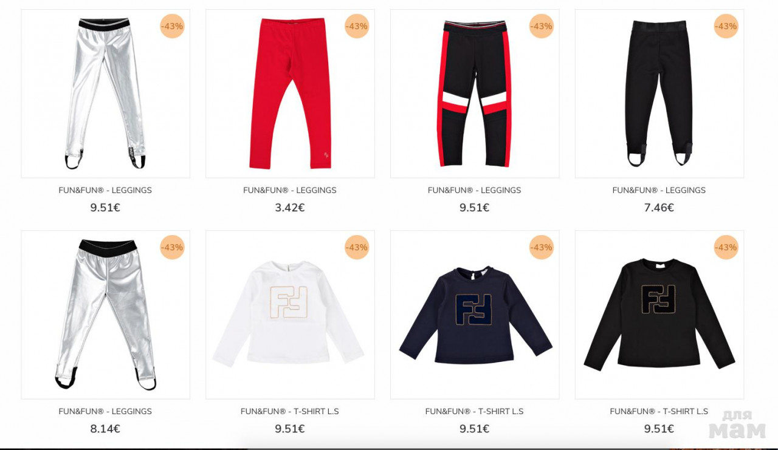Click the -43% badge on white T-shirt

[357, 247]
